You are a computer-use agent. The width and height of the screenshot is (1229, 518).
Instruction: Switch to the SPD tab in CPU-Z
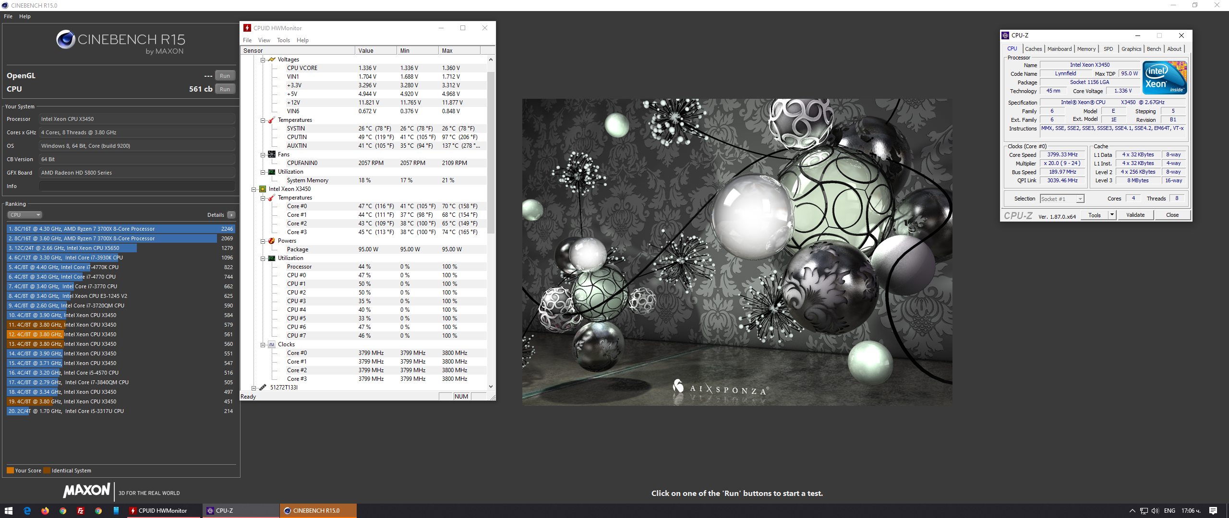tap(1108, 49)
